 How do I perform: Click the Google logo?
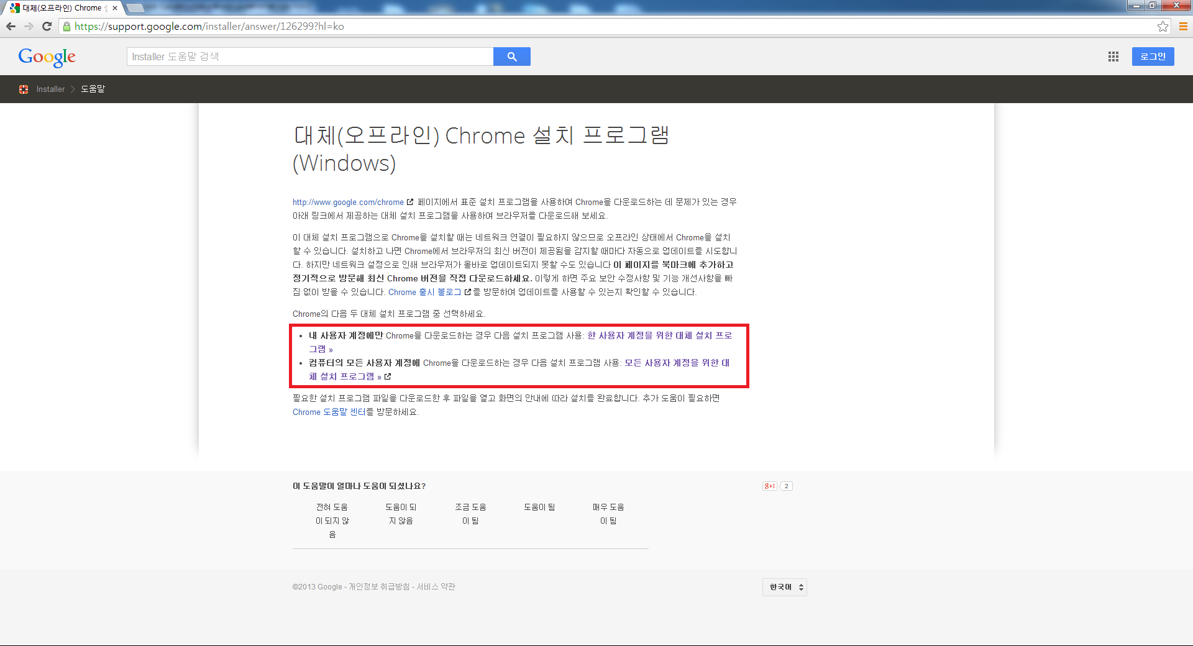(x=47, y=57)
